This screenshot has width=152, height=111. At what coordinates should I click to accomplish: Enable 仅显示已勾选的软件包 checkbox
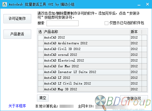point(106,23)
